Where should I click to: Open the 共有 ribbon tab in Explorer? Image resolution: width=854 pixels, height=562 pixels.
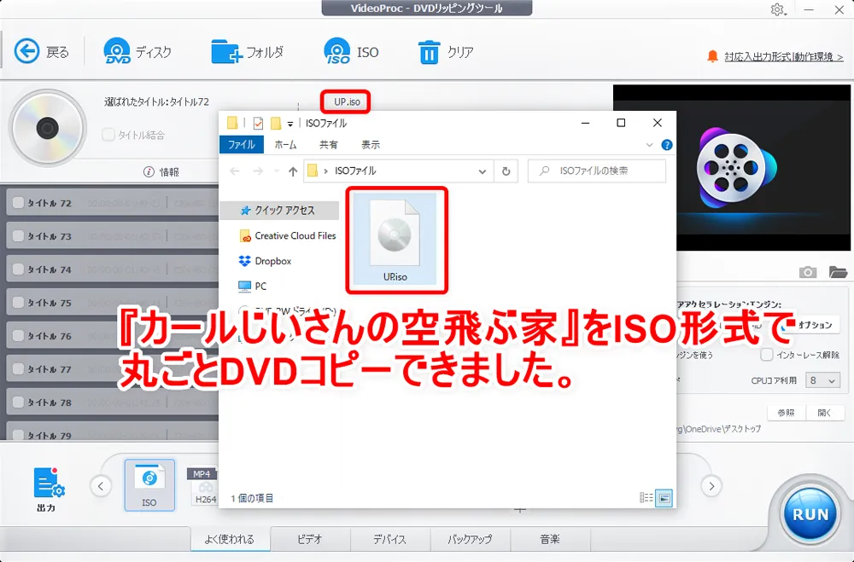click(329, 145)
